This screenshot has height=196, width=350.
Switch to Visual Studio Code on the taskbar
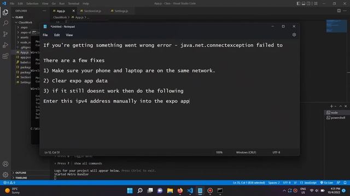pos(190,191)
